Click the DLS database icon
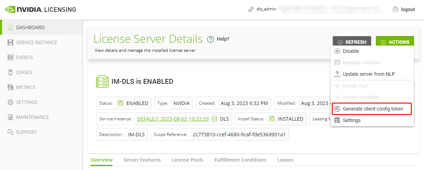Image resolution: width=424 pixels, height=170 pixels. [215, 119]
